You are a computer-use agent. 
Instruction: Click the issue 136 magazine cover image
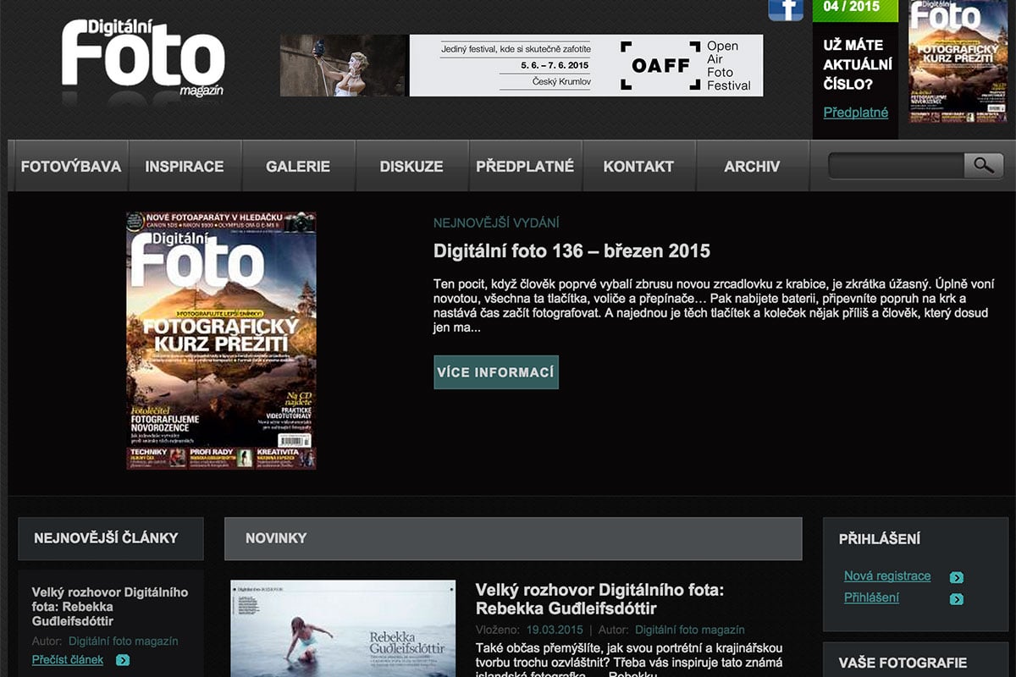point(221,340)
